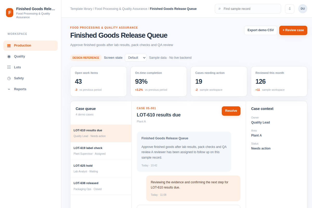Select the Quality sidebar icon

point(9,56)
